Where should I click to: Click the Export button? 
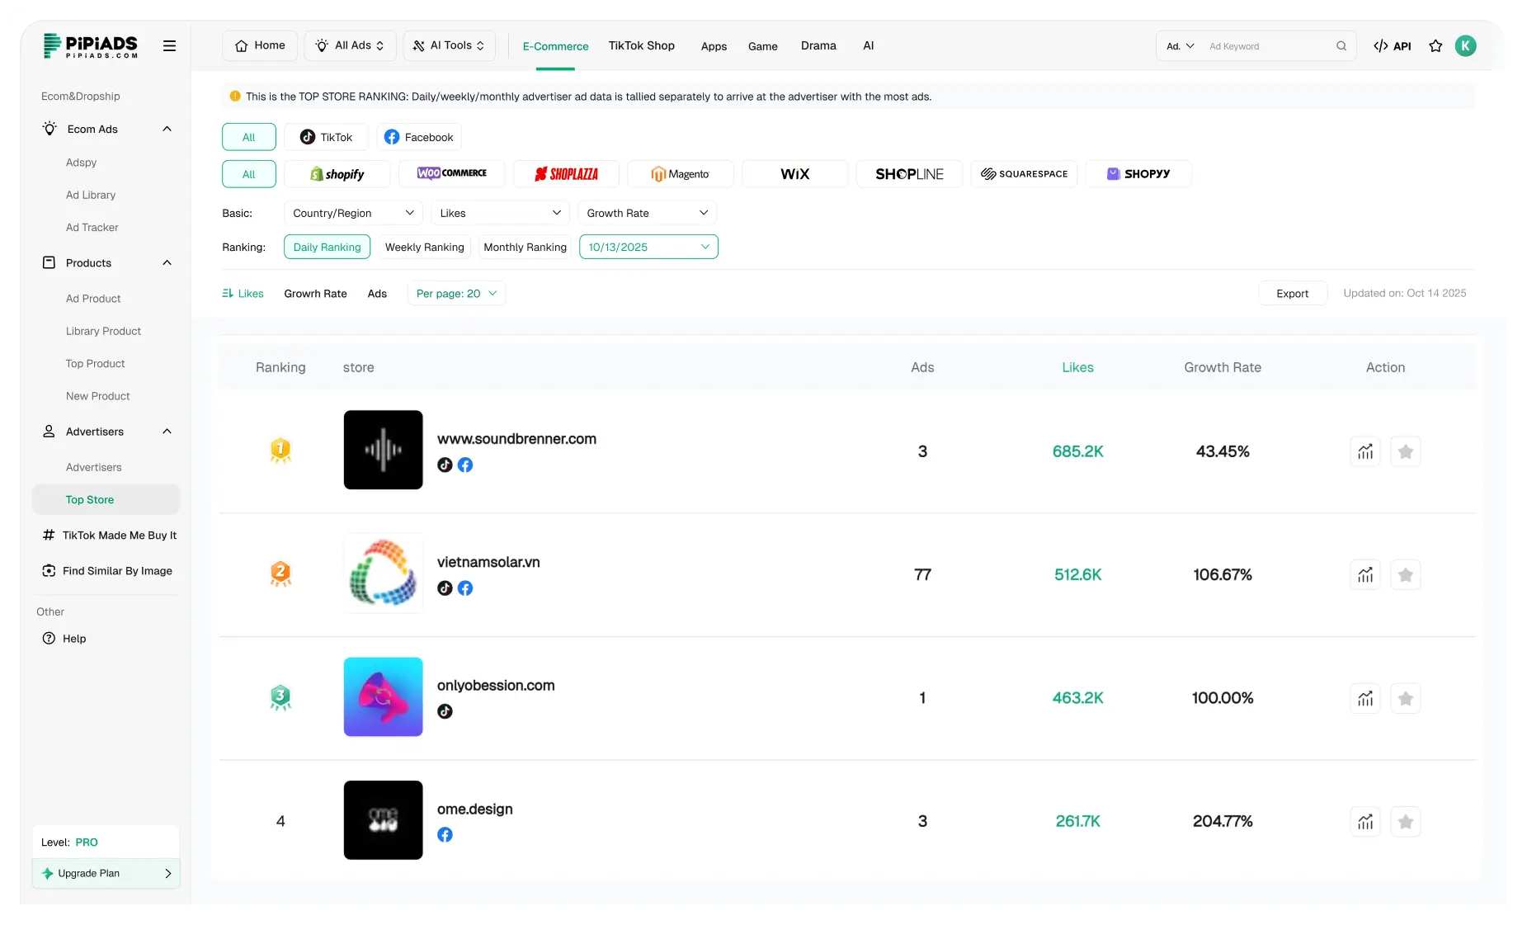point(1292,293)
